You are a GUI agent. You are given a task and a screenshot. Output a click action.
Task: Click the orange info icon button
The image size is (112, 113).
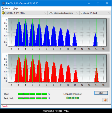click(105, 100)
